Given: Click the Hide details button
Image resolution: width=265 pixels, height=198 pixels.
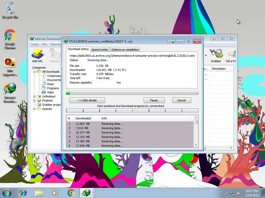Looking at the screenshot, I should point(87,100).
